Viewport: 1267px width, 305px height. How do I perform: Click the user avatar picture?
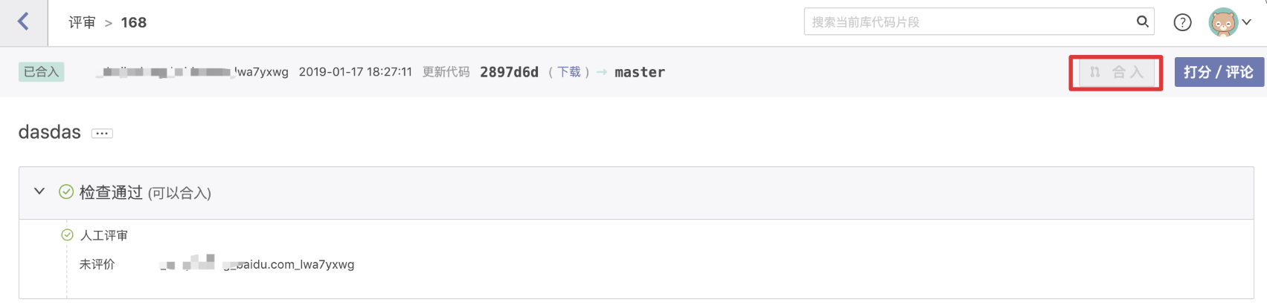point(1223,22)
